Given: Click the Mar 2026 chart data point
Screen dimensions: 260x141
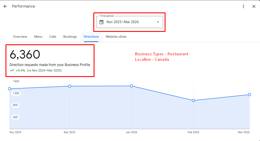Looking at the screenshot, I should pos(250,95).
